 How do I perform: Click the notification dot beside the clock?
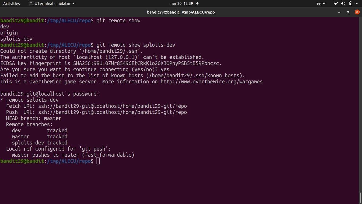197,4
